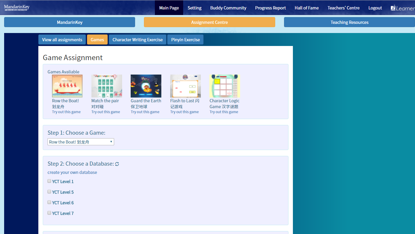Click the Step 2: Choose a Database heading
Image resolution: width=415 pixels, height=234 pixels.
tap(81, 164)
